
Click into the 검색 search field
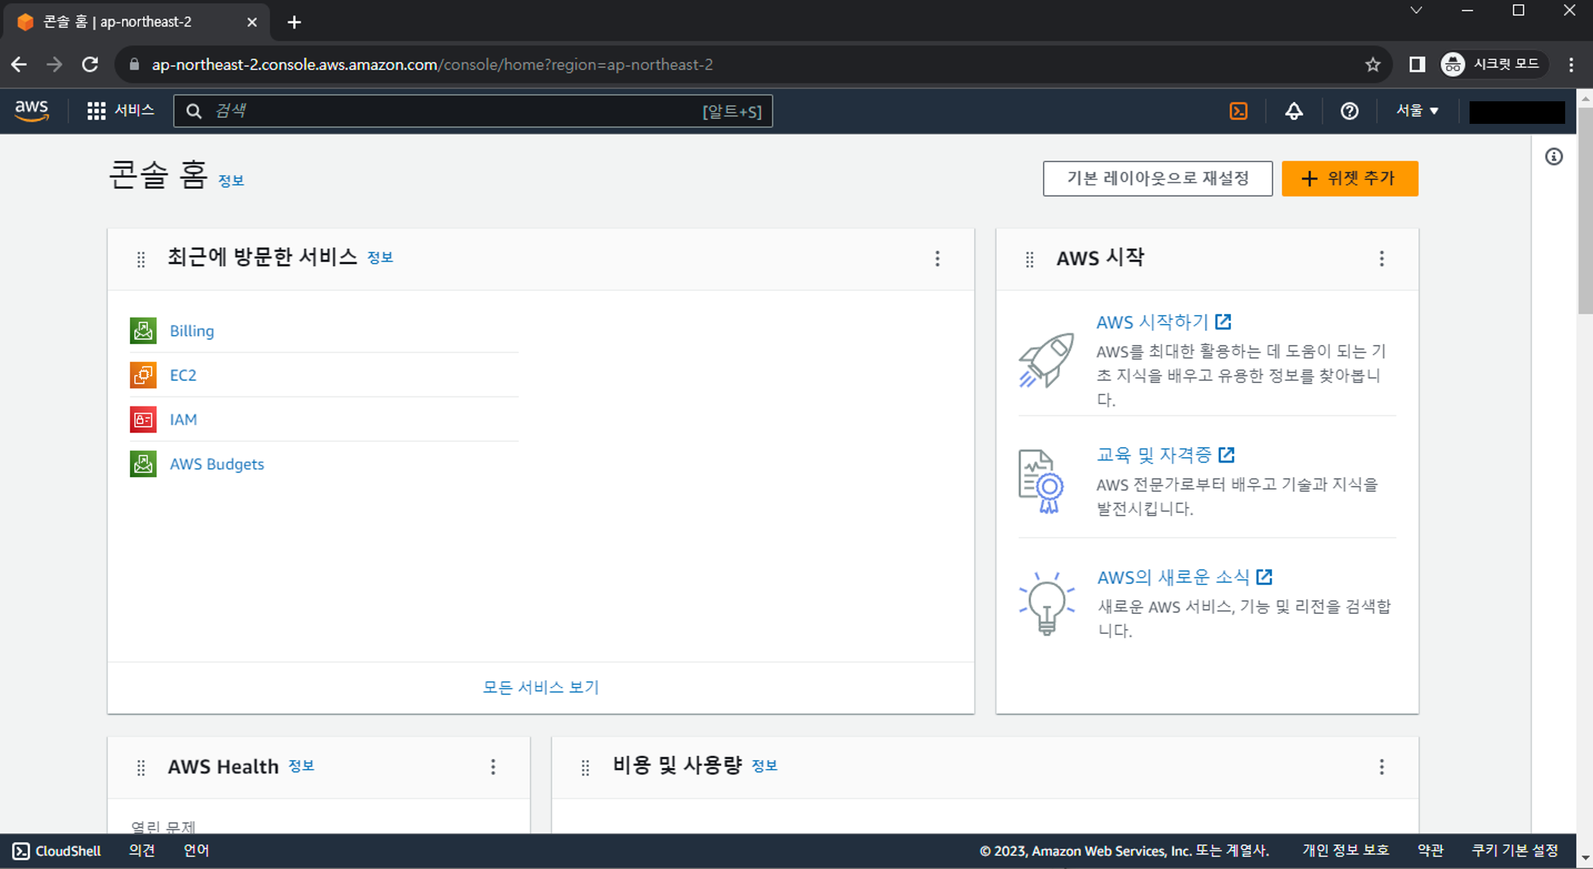click(457, 111)
